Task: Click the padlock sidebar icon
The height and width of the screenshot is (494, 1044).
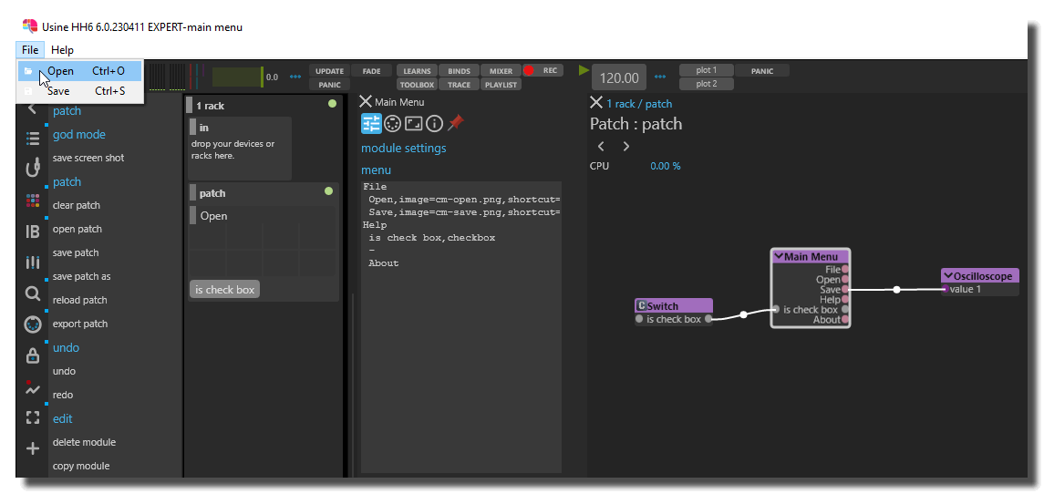Action: pyautogui.click(x=33, y=355)
